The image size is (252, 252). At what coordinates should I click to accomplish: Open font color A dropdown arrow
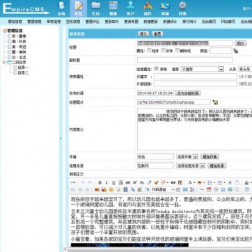(194, 183)
